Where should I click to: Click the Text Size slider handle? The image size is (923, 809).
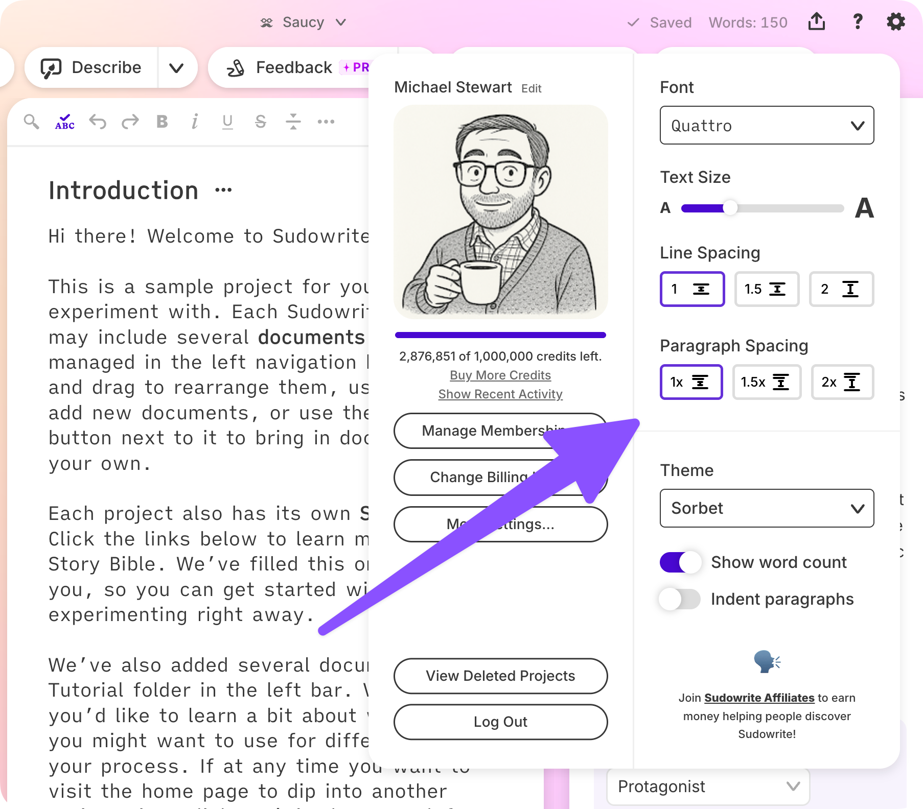(x=730, y=208)
